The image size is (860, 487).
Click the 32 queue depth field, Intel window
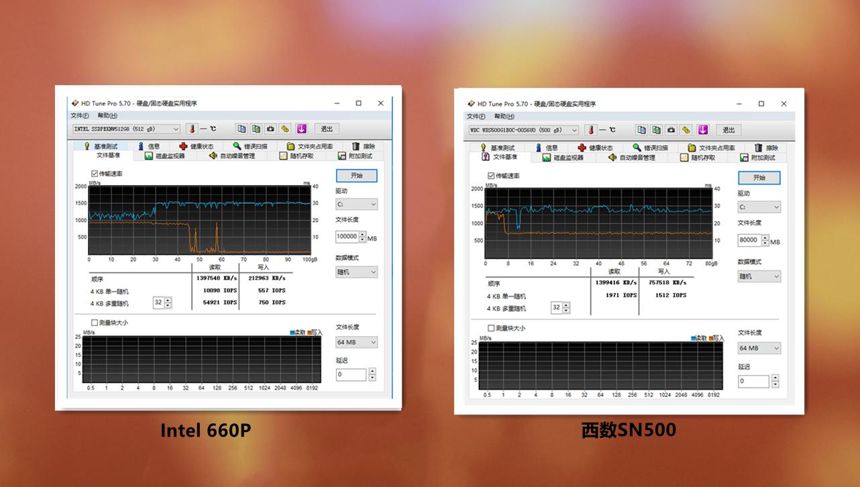click(158, 303)
